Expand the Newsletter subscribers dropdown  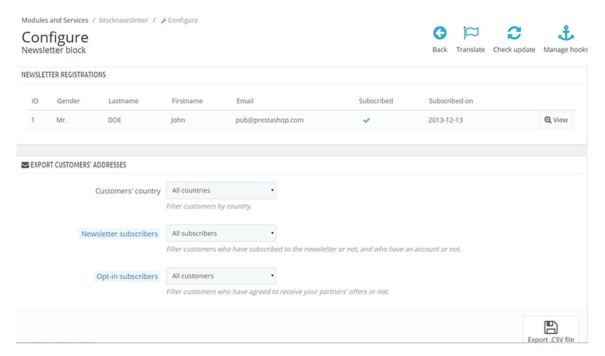pos(221,234)
